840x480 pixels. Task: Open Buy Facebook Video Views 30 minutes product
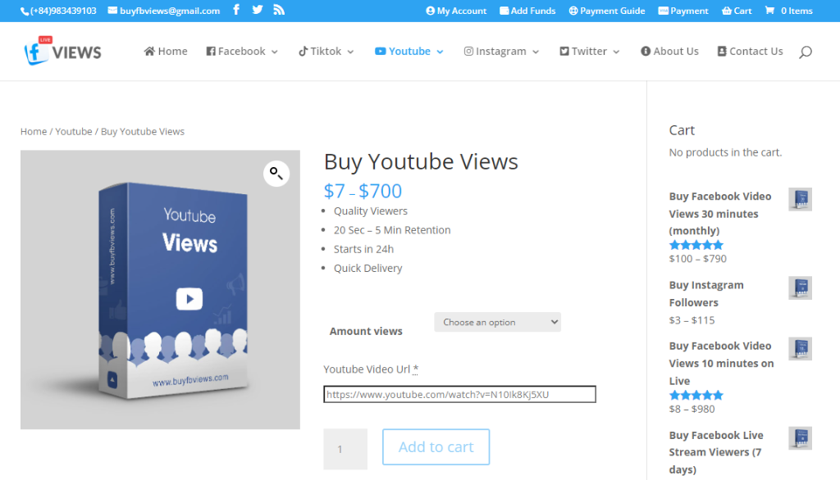[x=720, y=214]
